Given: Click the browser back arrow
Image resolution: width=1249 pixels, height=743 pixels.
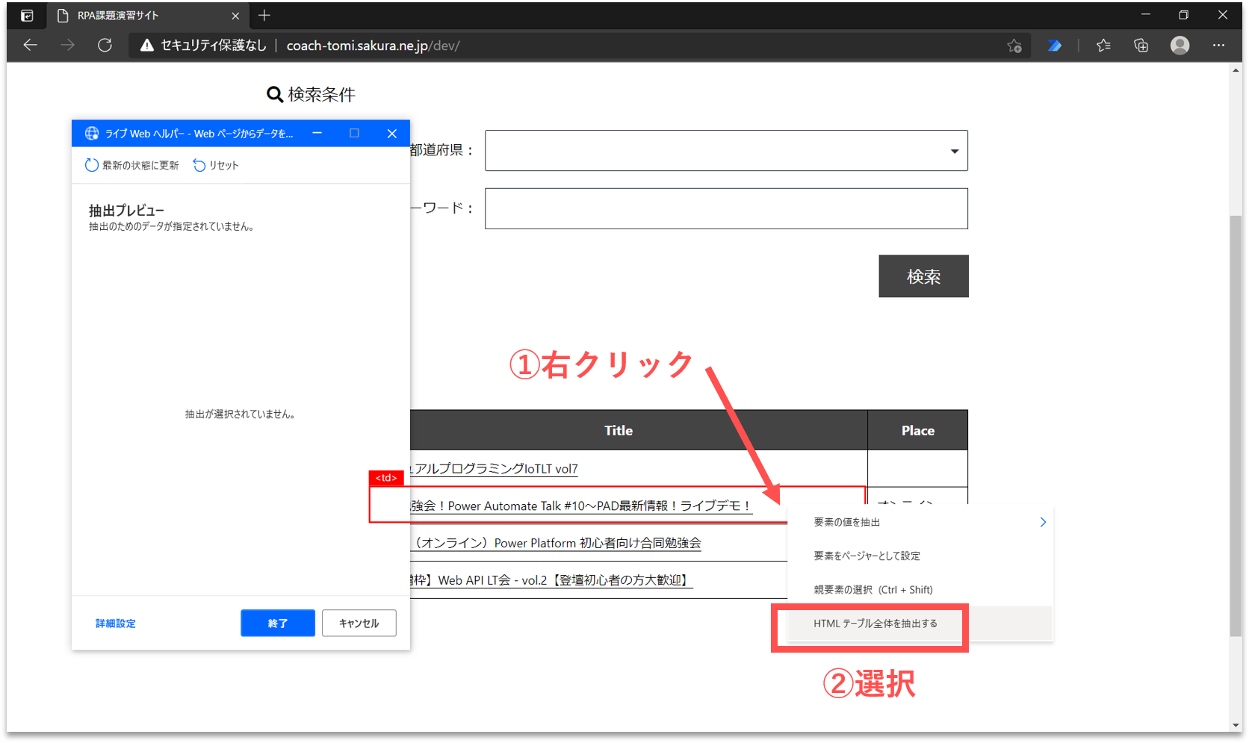Looking at the screenshot, I should pos(31,46).
